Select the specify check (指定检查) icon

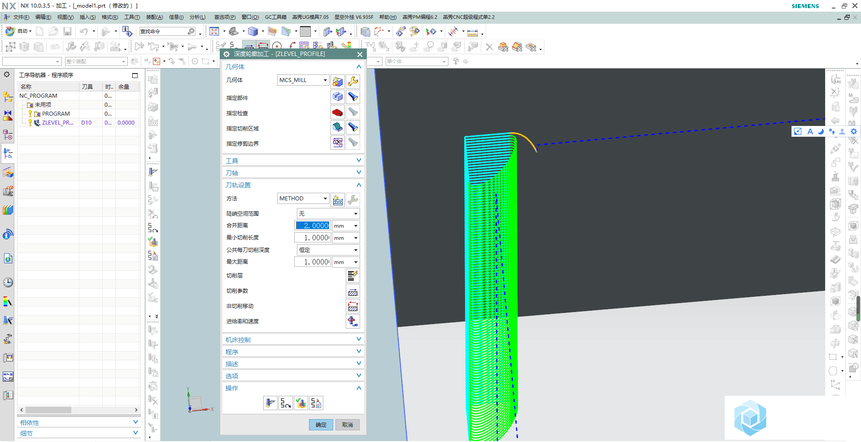coord(338,112)
